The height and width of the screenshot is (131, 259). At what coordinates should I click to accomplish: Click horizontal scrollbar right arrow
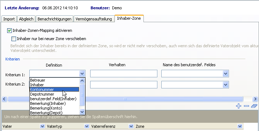[255, 99]
